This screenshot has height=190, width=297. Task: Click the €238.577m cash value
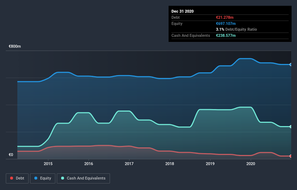(226, 35)
